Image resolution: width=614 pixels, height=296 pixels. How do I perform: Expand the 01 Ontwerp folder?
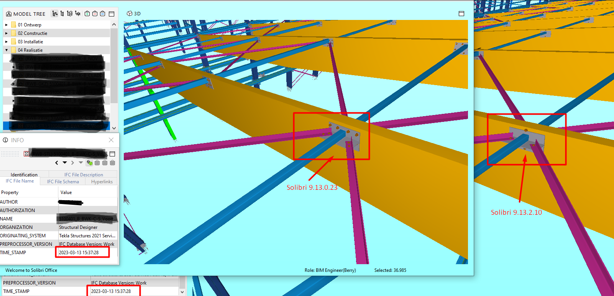[x=7, y=25]
